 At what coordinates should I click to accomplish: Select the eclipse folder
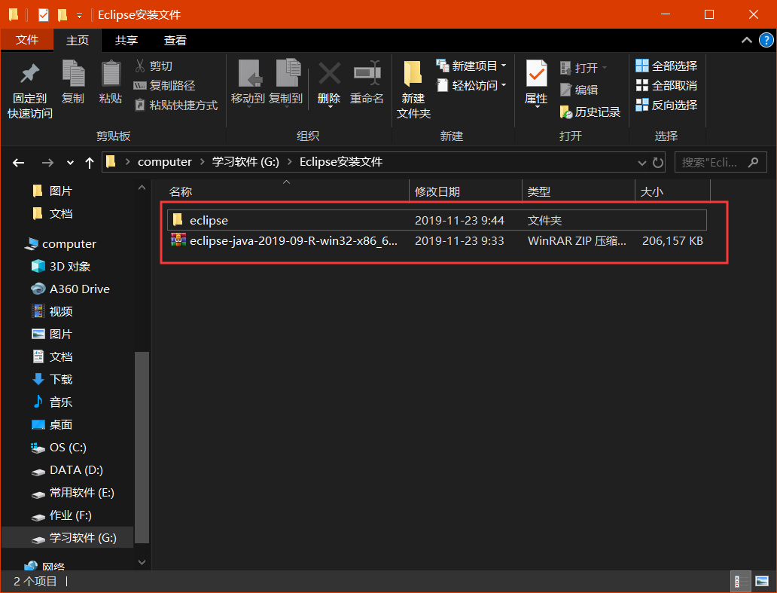(x=437, y=220)
